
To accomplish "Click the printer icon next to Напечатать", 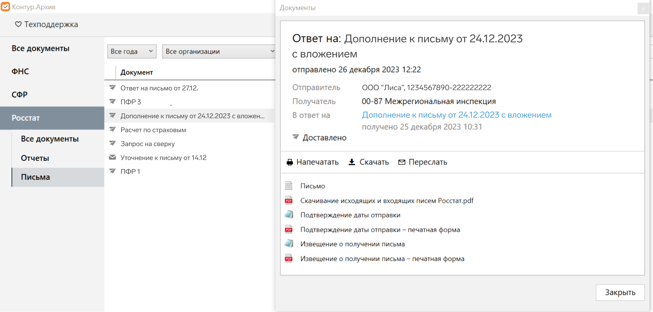I will click(x=290, y=162).
